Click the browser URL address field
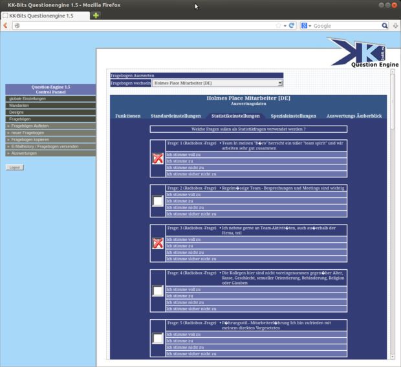401x367 pixels. tap(147, 26)
